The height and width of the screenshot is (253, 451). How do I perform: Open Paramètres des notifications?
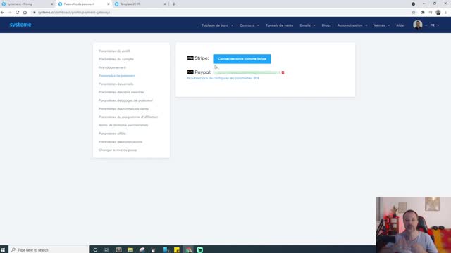[x=121, y=142]
